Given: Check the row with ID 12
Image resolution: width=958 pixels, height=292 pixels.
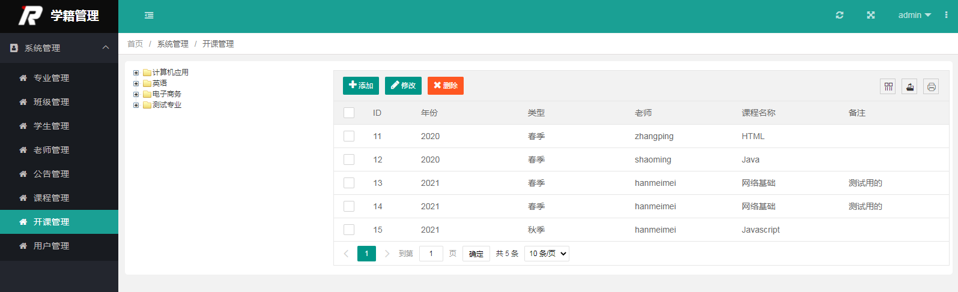Looking at the screenshot, I should click(x=349, y=159).
